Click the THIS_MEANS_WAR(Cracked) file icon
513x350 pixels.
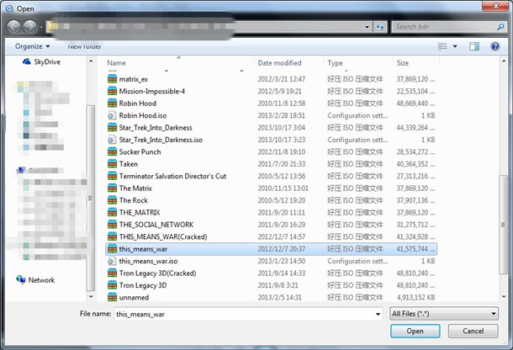(x=112, y=236)
